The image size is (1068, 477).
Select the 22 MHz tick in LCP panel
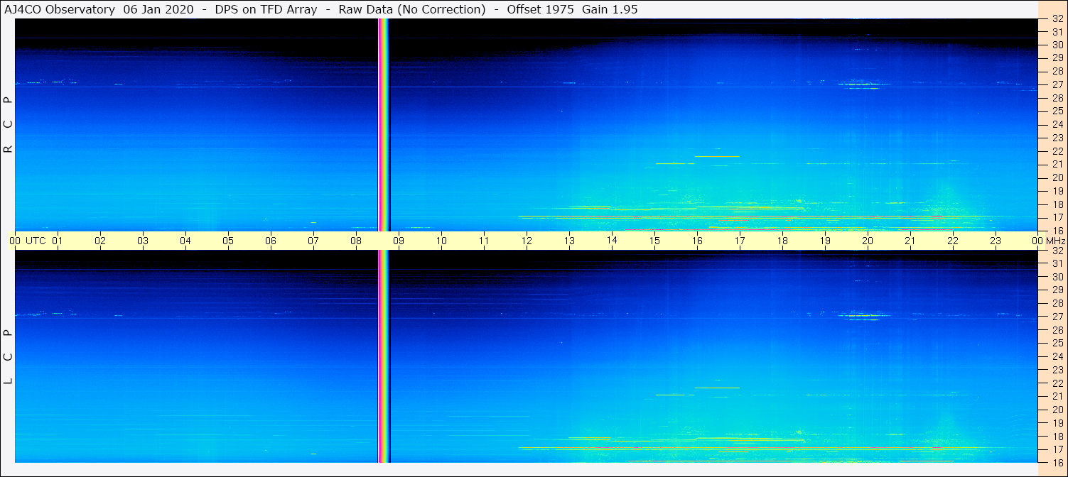click(1057, 383)
